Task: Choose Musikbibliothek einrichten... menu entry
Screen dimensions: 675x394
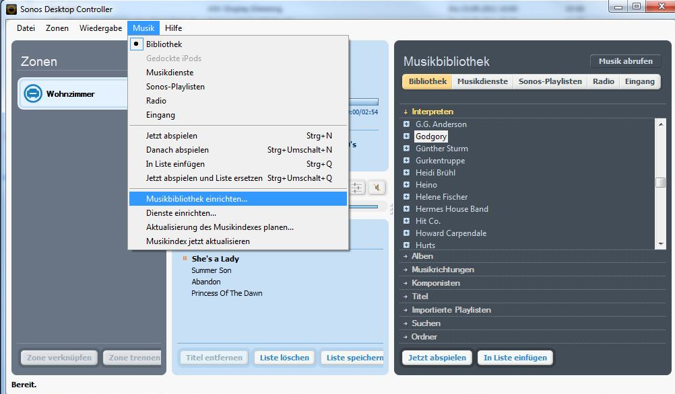Action: pyautogui.click(x=238, y=198)
